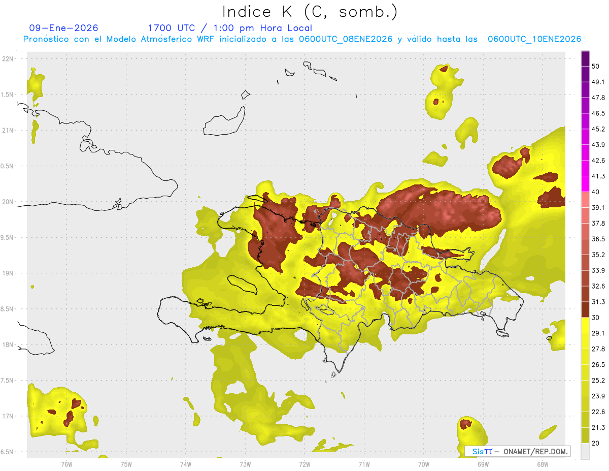Image resolution: width=609 pixels, height=471 pixels.
Task: Click the '33.9' colorbar value
Action: [x=598, y=270]
